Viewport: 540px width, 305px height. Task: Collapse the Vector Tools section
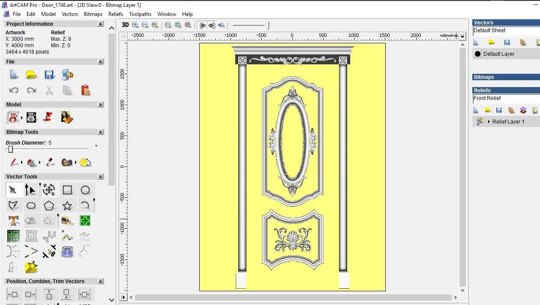pyautogui.click(x=100, y=177)
